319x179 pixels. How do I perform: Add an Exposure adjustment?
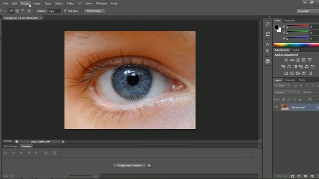tap(304, 60)
